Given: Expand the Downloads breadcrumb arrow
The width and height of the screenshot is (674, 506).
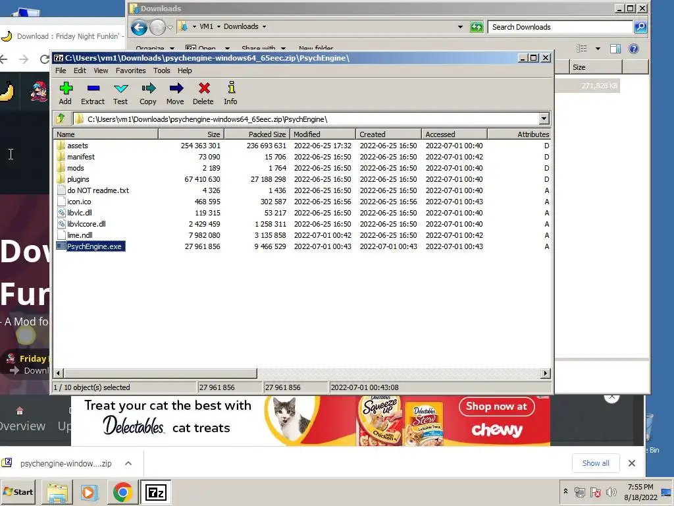Looking at the screenshot, I should coord(264,26).
